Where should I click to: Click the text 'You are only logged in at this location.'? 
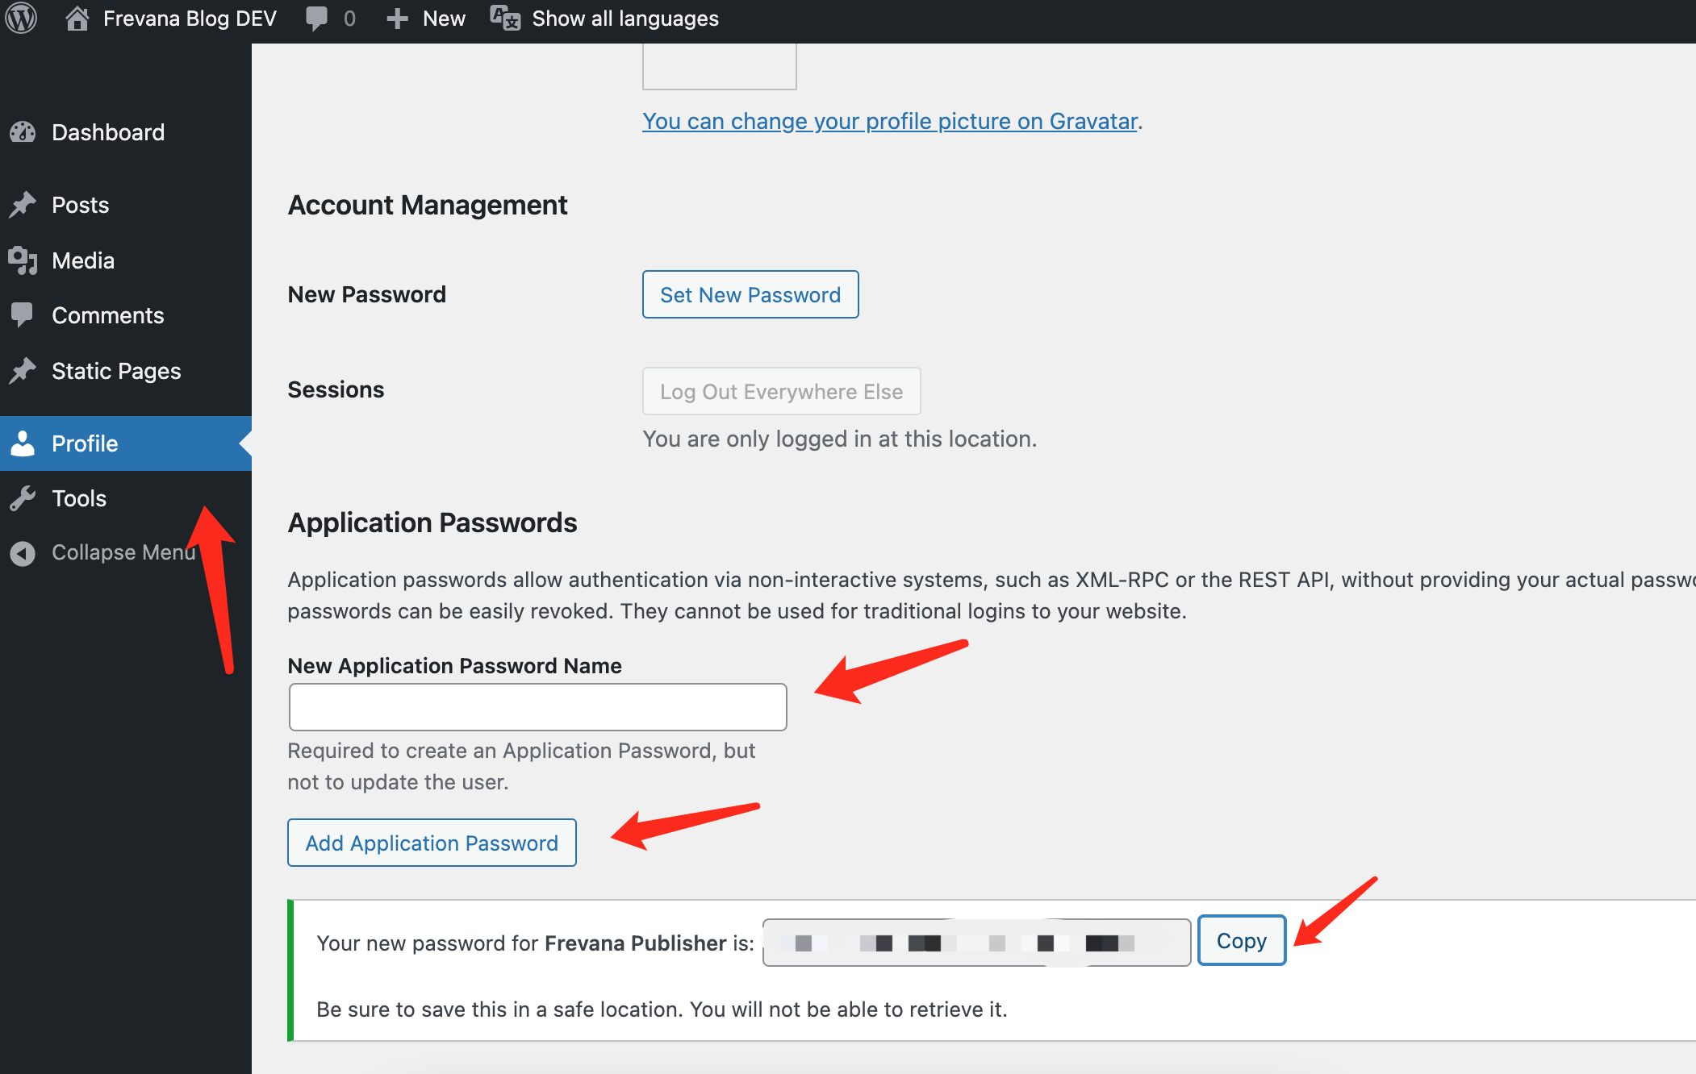(840, 439)
